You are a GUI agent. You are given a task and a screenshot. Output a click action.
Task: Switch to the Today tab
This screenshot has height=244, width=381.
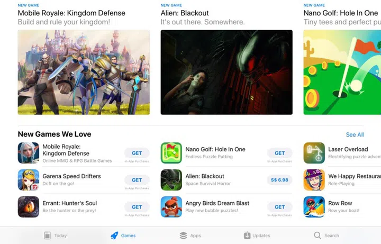[55, 236]
